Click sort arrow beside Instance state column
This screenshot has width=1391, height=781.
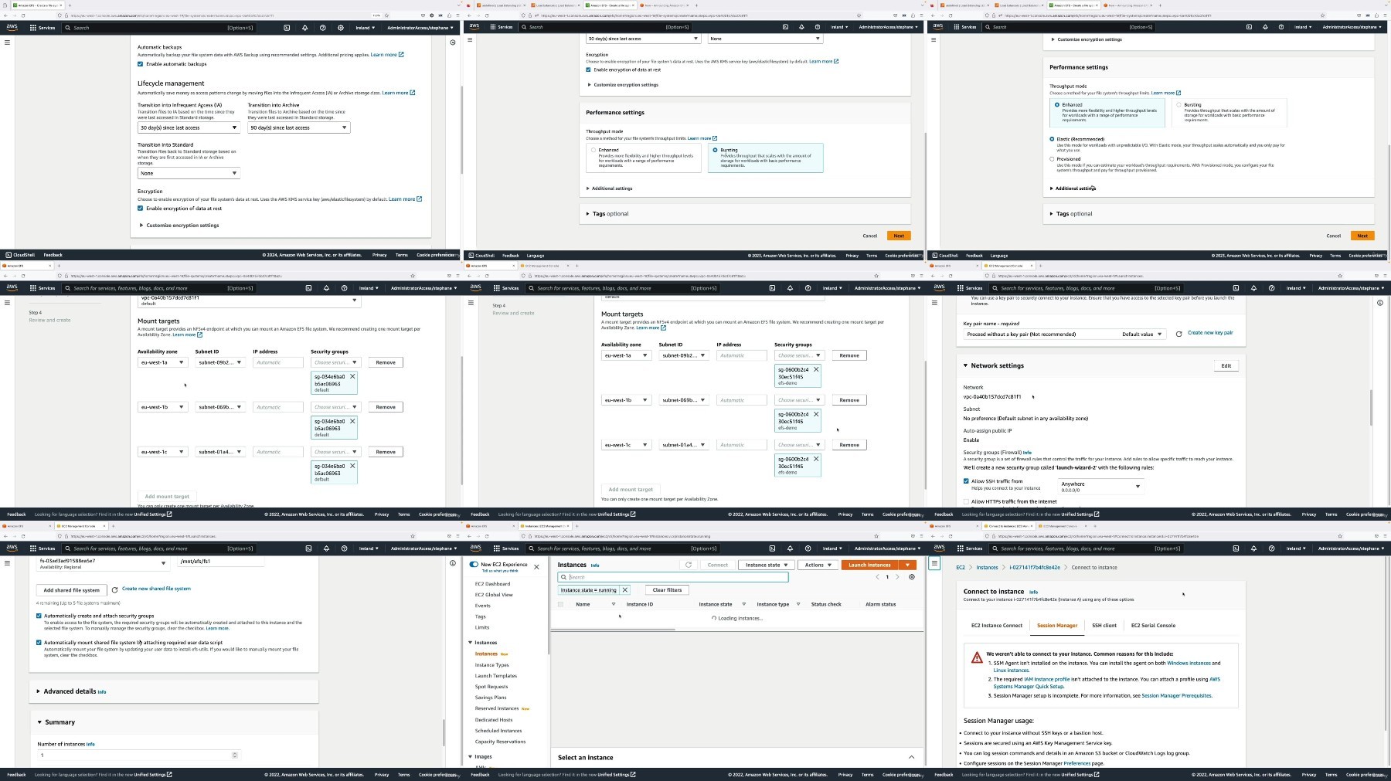click(744, 604)
